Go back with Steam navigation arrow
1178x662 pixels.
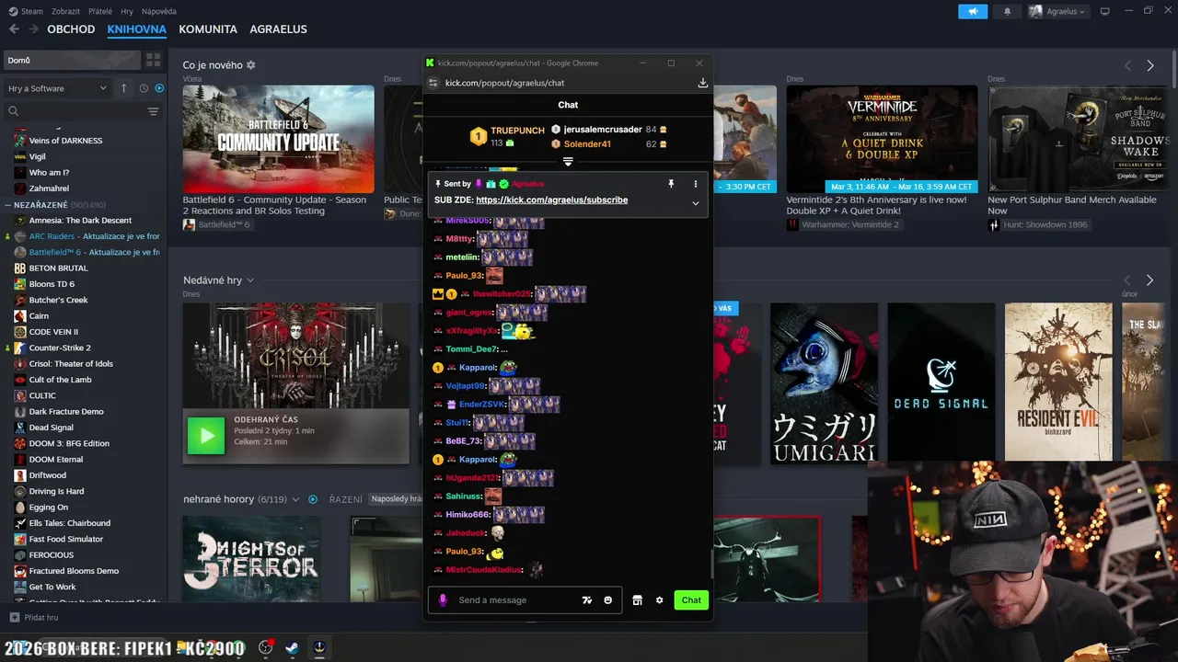pyautogui.click(x=14, y=29)
